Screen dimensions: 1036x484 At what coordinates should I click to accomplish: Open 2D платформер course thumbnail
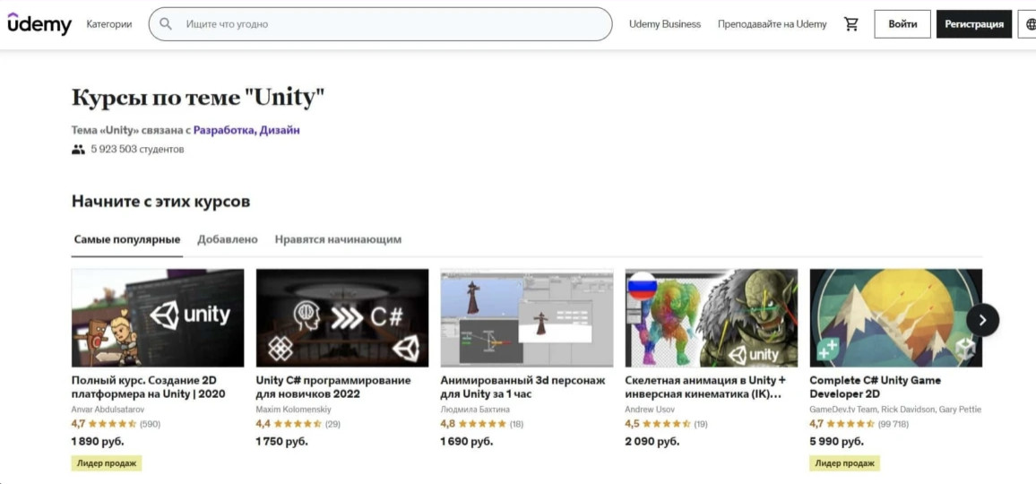[157, 317]
